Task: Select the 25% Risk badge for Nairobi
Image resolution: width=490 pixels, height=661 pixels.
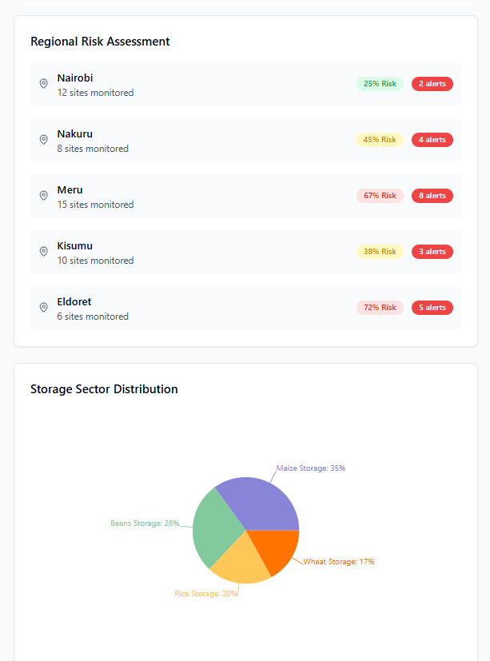Action: click(380, 84)
